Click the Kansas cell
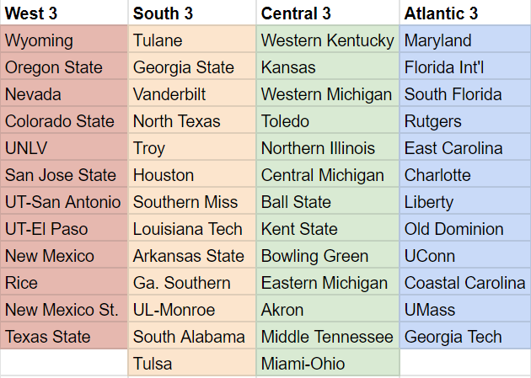 [x=328, y=66]
